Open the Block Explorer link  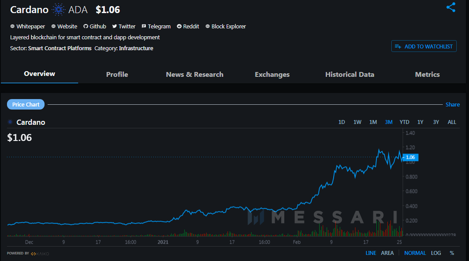[225, 27]
